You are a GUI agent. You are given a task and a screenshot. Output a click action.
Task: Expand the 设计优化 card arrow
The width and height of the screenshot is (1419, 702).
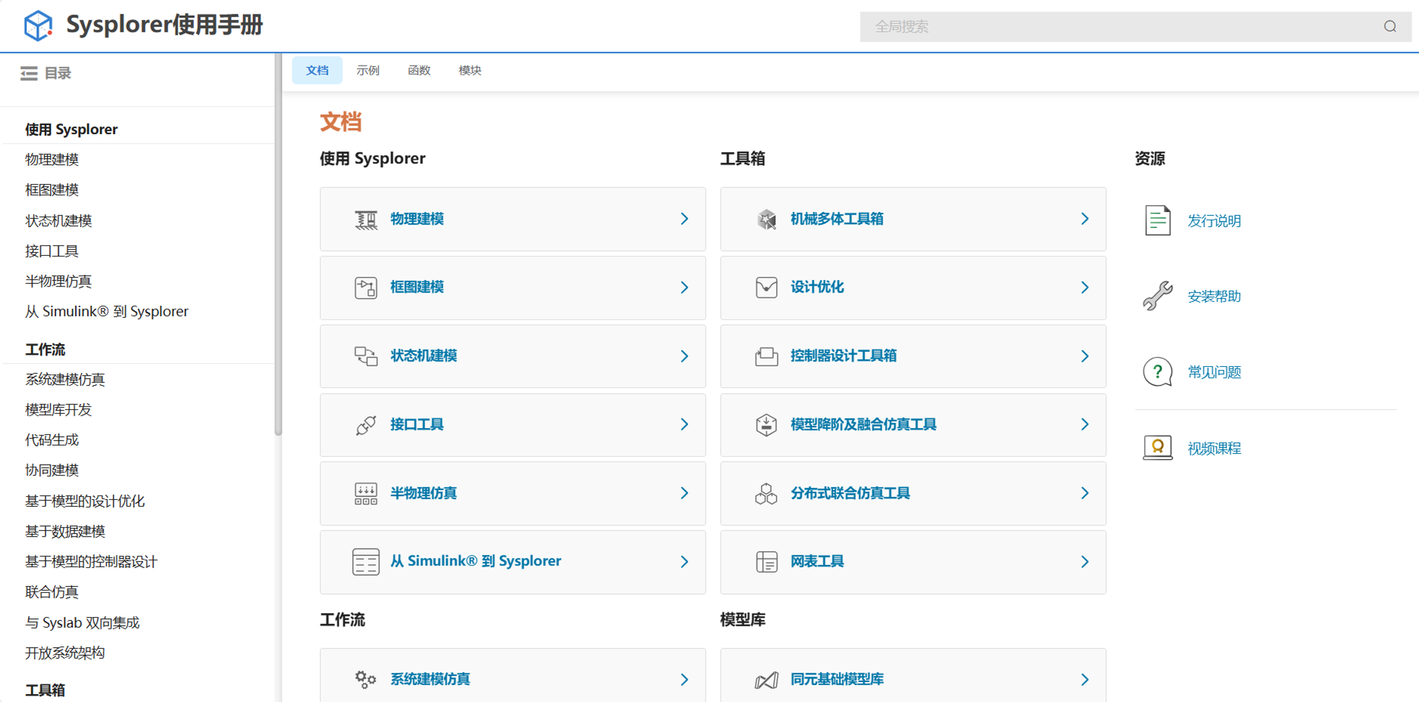click(x=1085, y=288)
